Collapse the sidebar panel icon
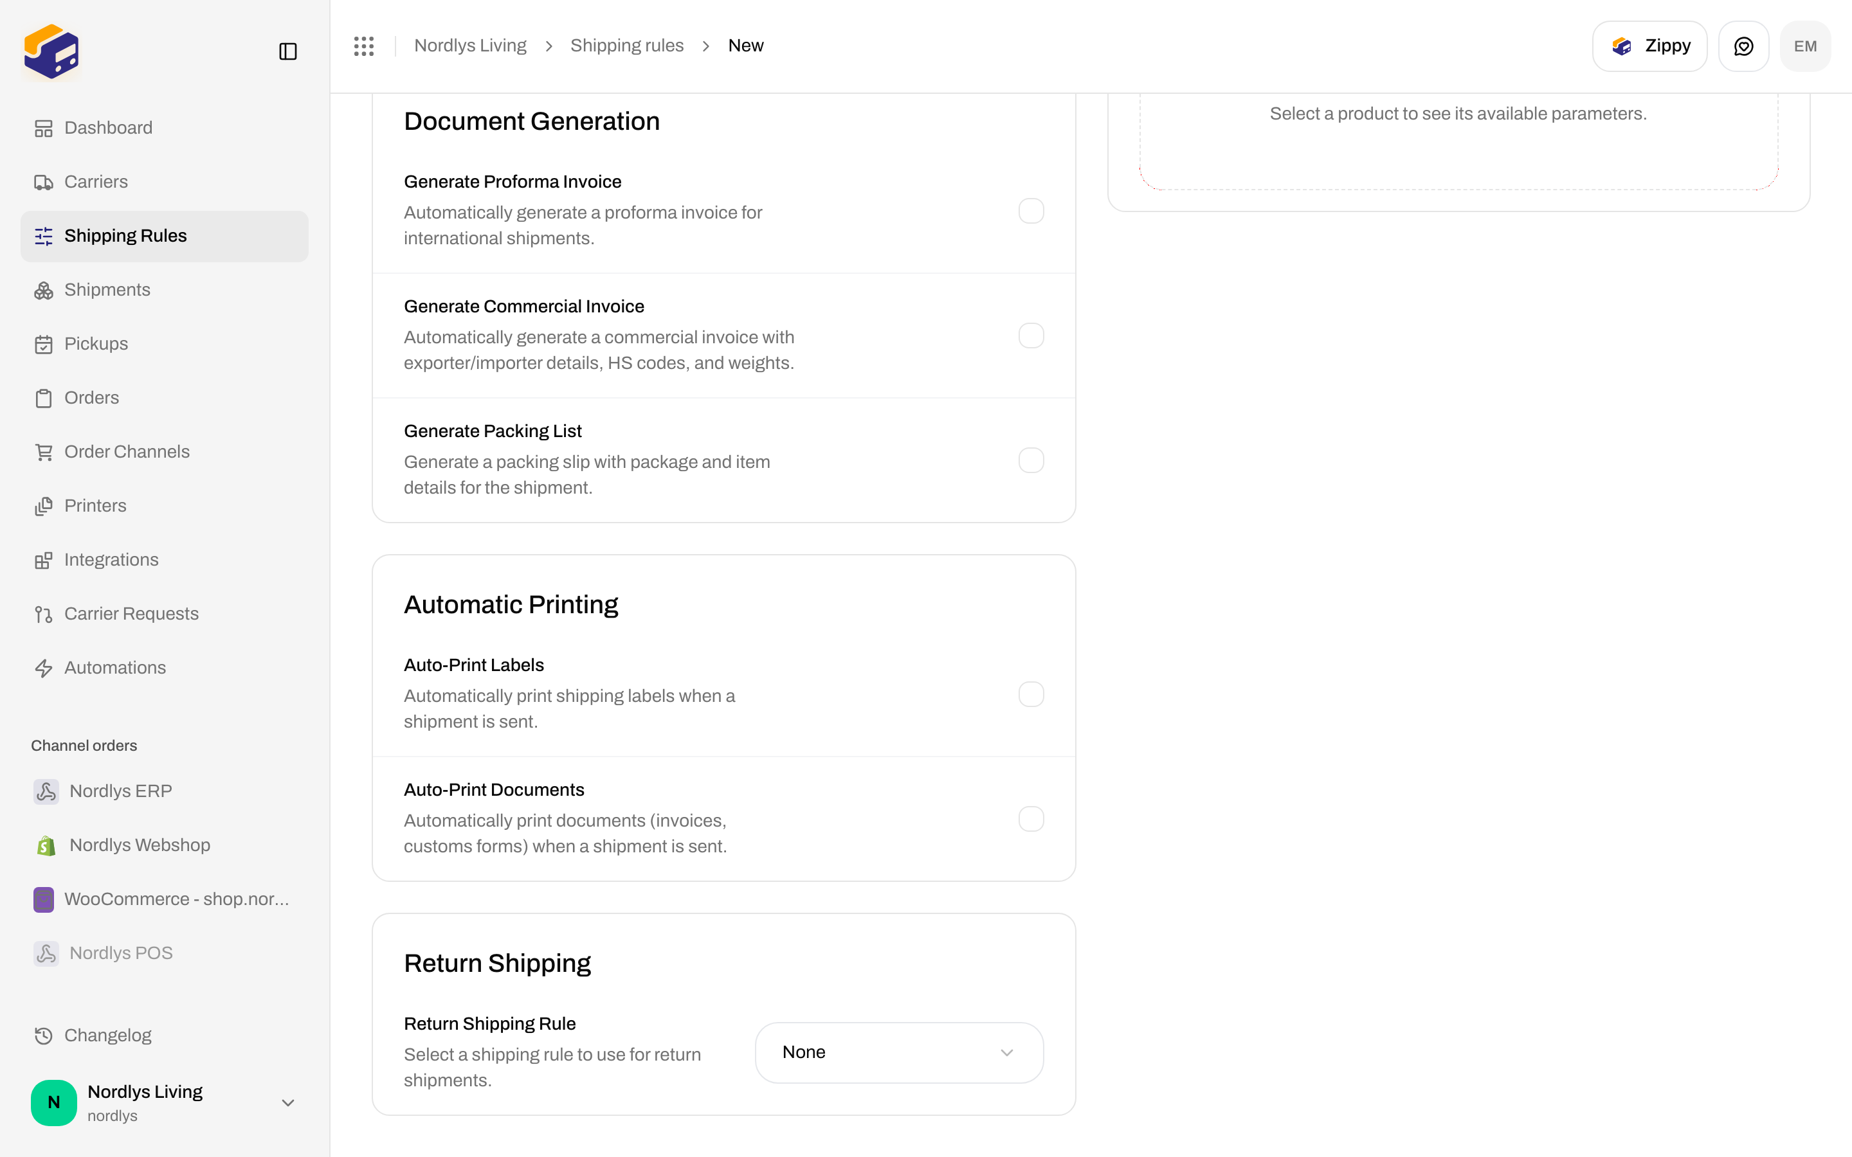Image resolution: width=1852 pixels, height=1157 pixels. tap(287, 51)
